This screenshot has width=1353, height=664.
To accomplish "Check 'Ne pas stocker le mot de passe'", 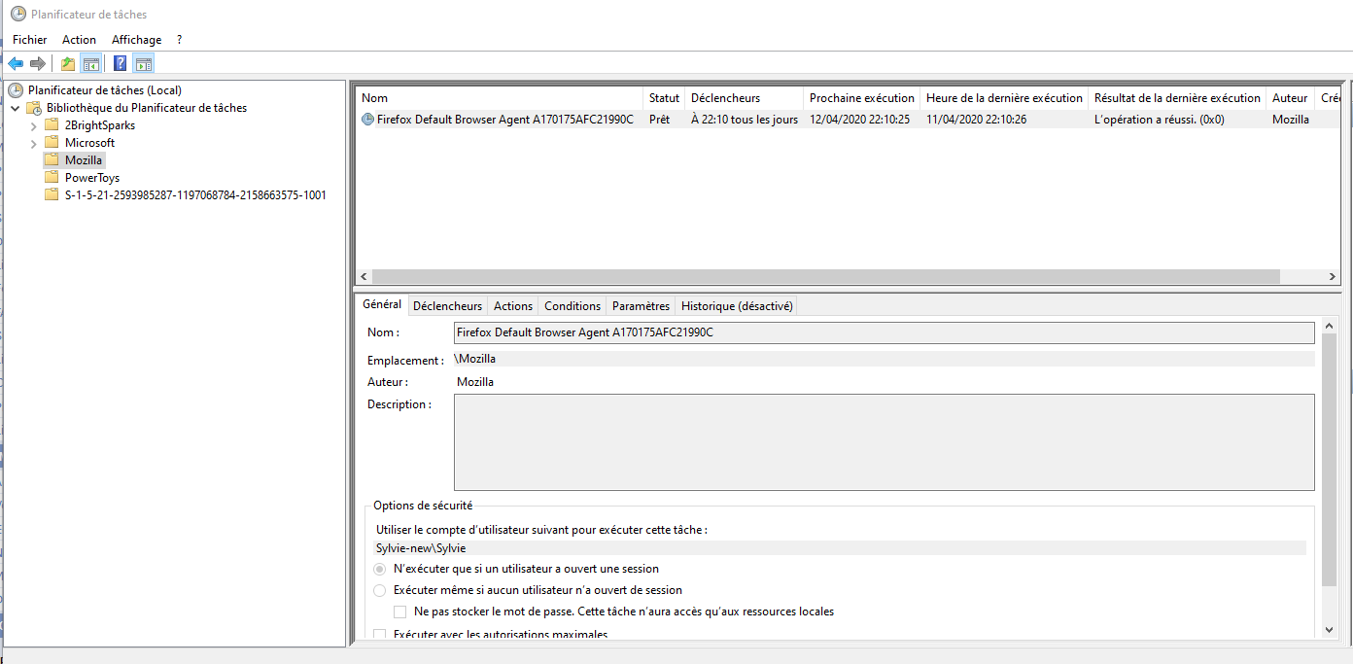I will tap(400, 612).
